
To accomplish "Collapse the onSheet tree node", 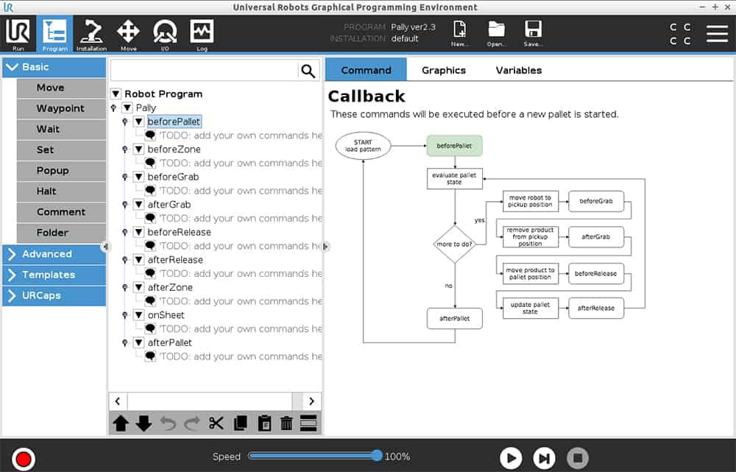I will (138, 315).
